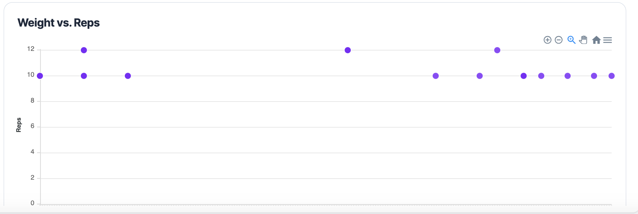Screen dimensions: 638x214
Task: Click the zoom in plus icon
Action: [x=548, y=40]
